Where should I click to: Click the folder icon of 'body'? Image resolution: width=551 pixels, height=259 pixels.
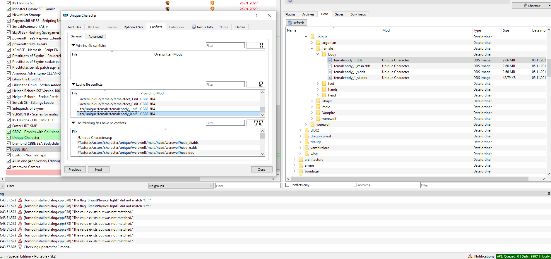click(x=324, y=54)
